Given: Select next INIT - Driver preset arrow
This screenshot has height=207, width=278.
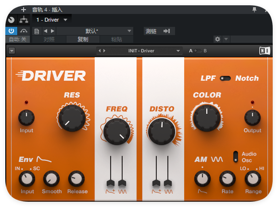Looking at the screenshot, I should point(104,51).
